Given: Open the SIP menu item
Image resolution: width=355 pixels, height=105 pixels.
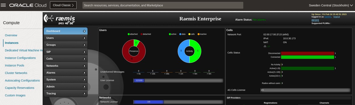Looking at the screenshot, I should coord(66,52).
